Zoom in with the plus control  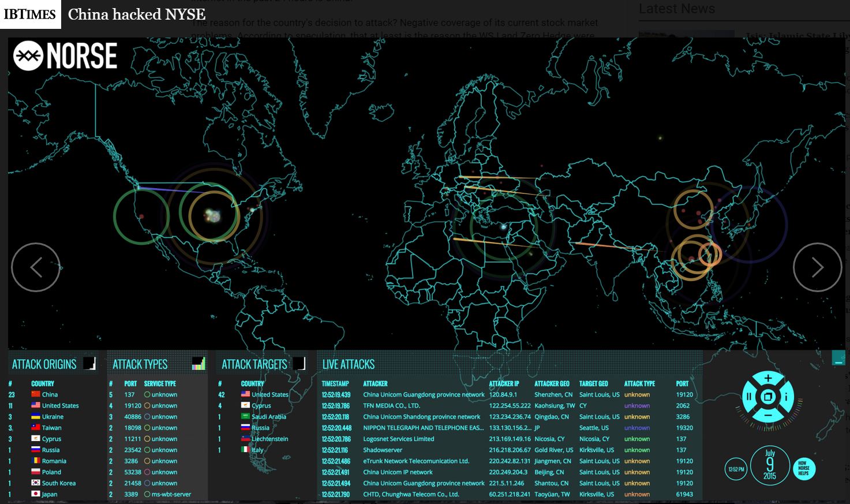(767, 379)
